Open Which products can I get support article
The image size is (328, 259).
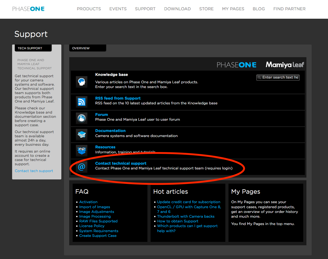click(187, 228)
